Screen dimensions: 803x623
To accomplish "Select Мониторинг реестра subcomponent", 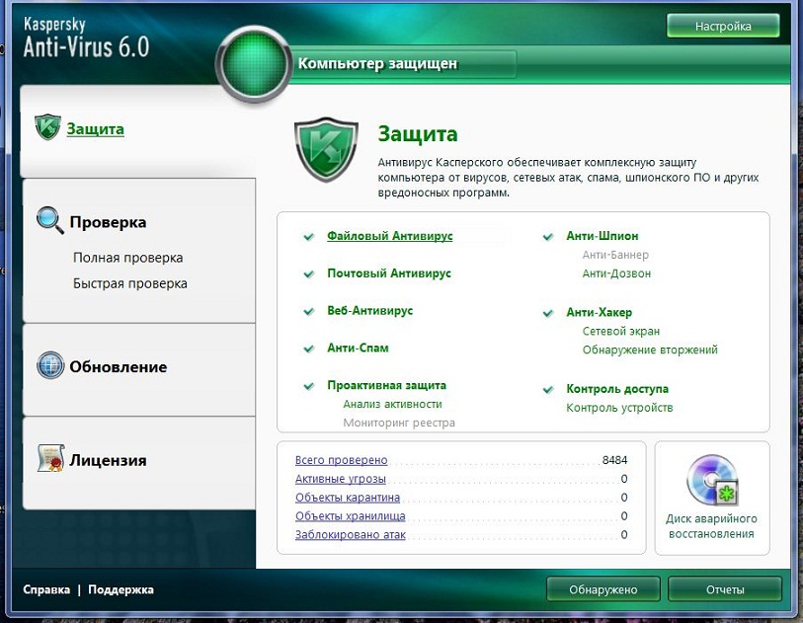I will (x=399, y=423).
